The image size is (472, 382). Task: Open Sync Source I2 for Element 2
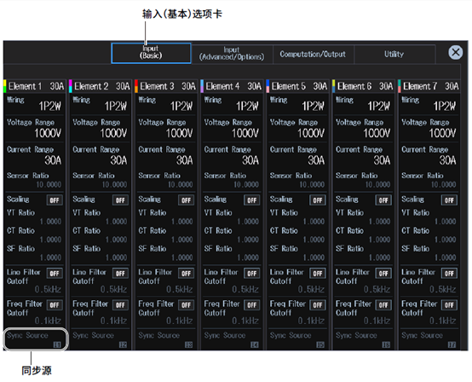[101, 339]
